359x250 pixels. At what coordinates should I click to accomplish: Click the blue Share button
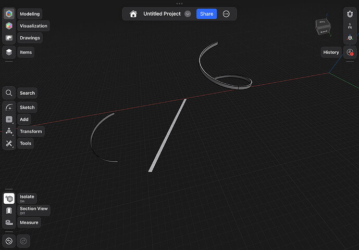tap(206, 14)
